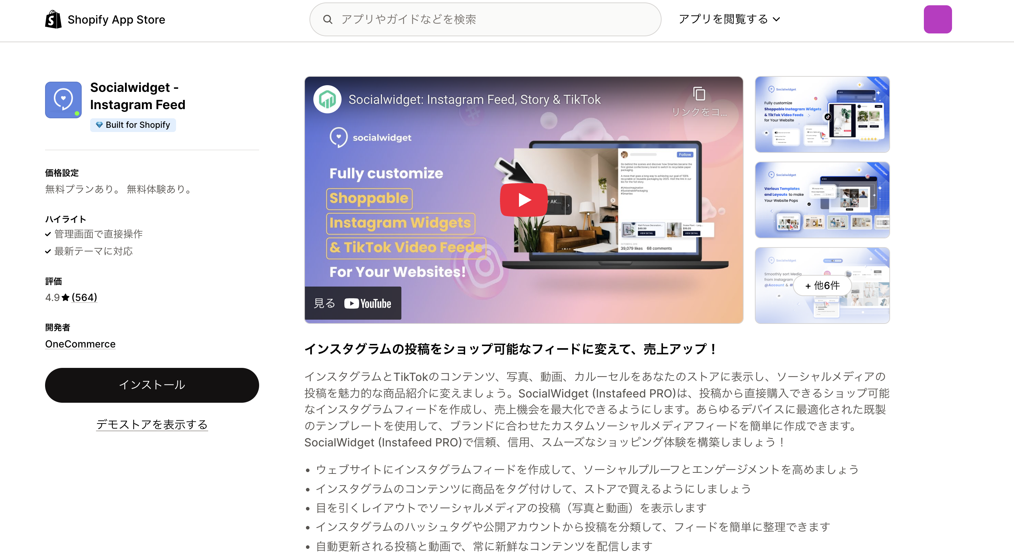Expand the アプリを閲覧する dropdown
The width and height of the screenshot is (1014, 552).
(x=729, y=19)
